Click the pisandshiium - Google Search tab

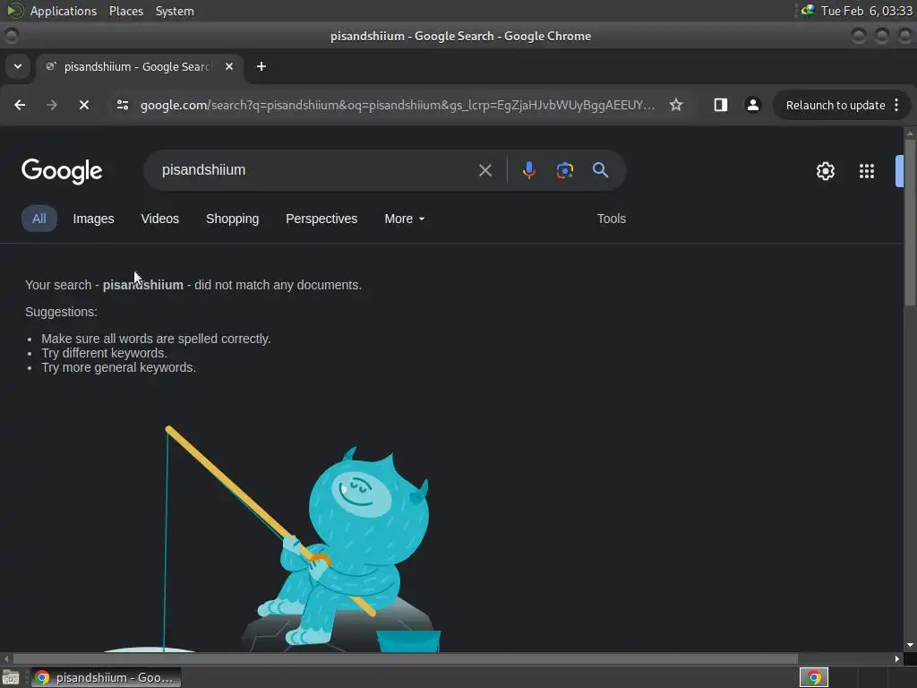139,66
